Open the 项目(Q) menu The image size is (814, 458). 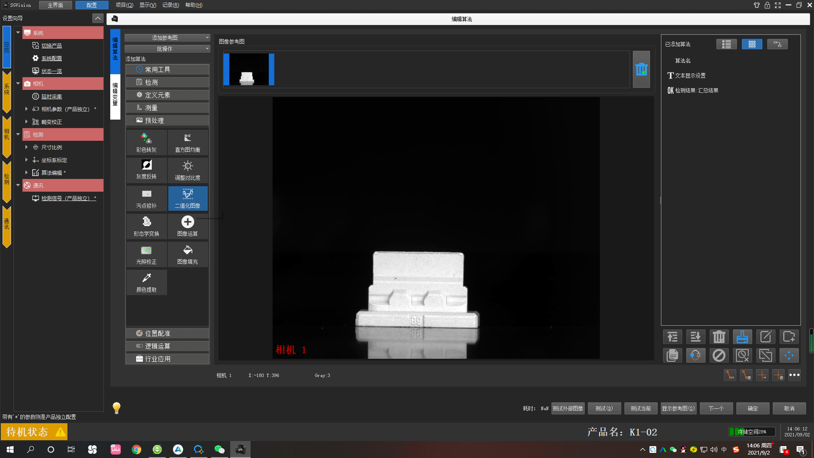pos(124,5)
